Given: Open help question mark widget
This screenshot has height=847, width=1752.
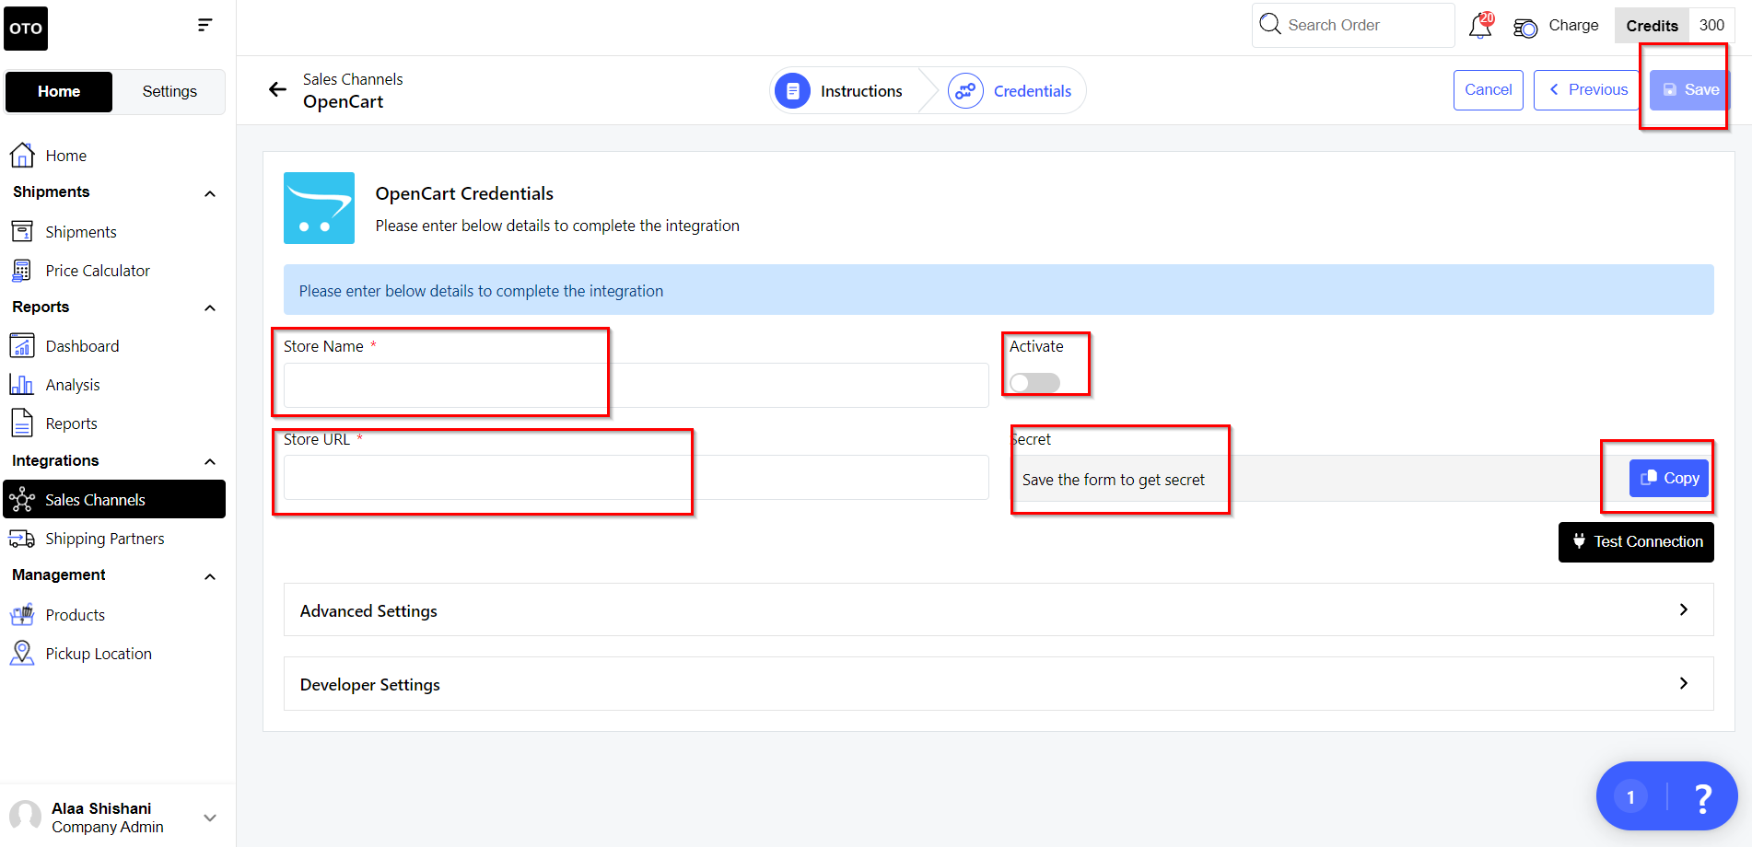Looking at the screenshot, I should (1702, 797).
